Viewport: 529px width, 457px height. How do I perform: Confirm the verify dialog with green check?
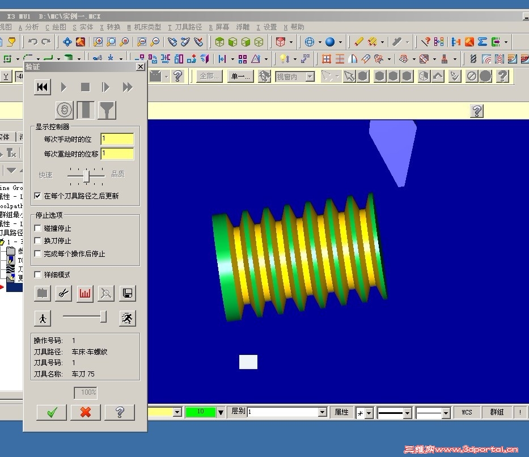click(x=52, y=412)
